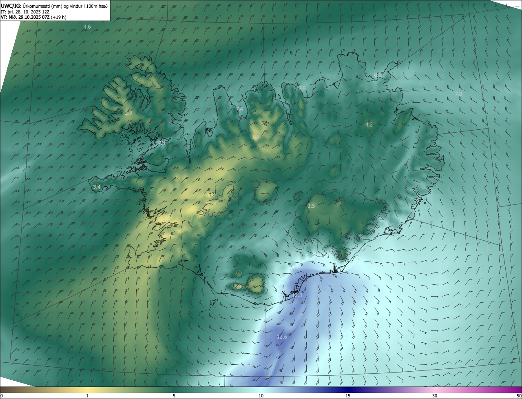
Task: Click the 5 tick on the color scale
Action: [174, 396]
